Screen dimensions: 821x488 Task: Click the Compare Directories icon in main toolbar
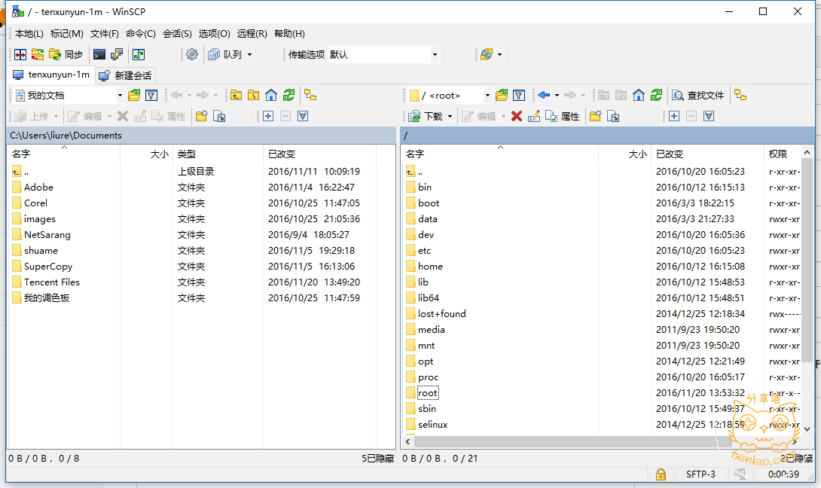[20, 54]
